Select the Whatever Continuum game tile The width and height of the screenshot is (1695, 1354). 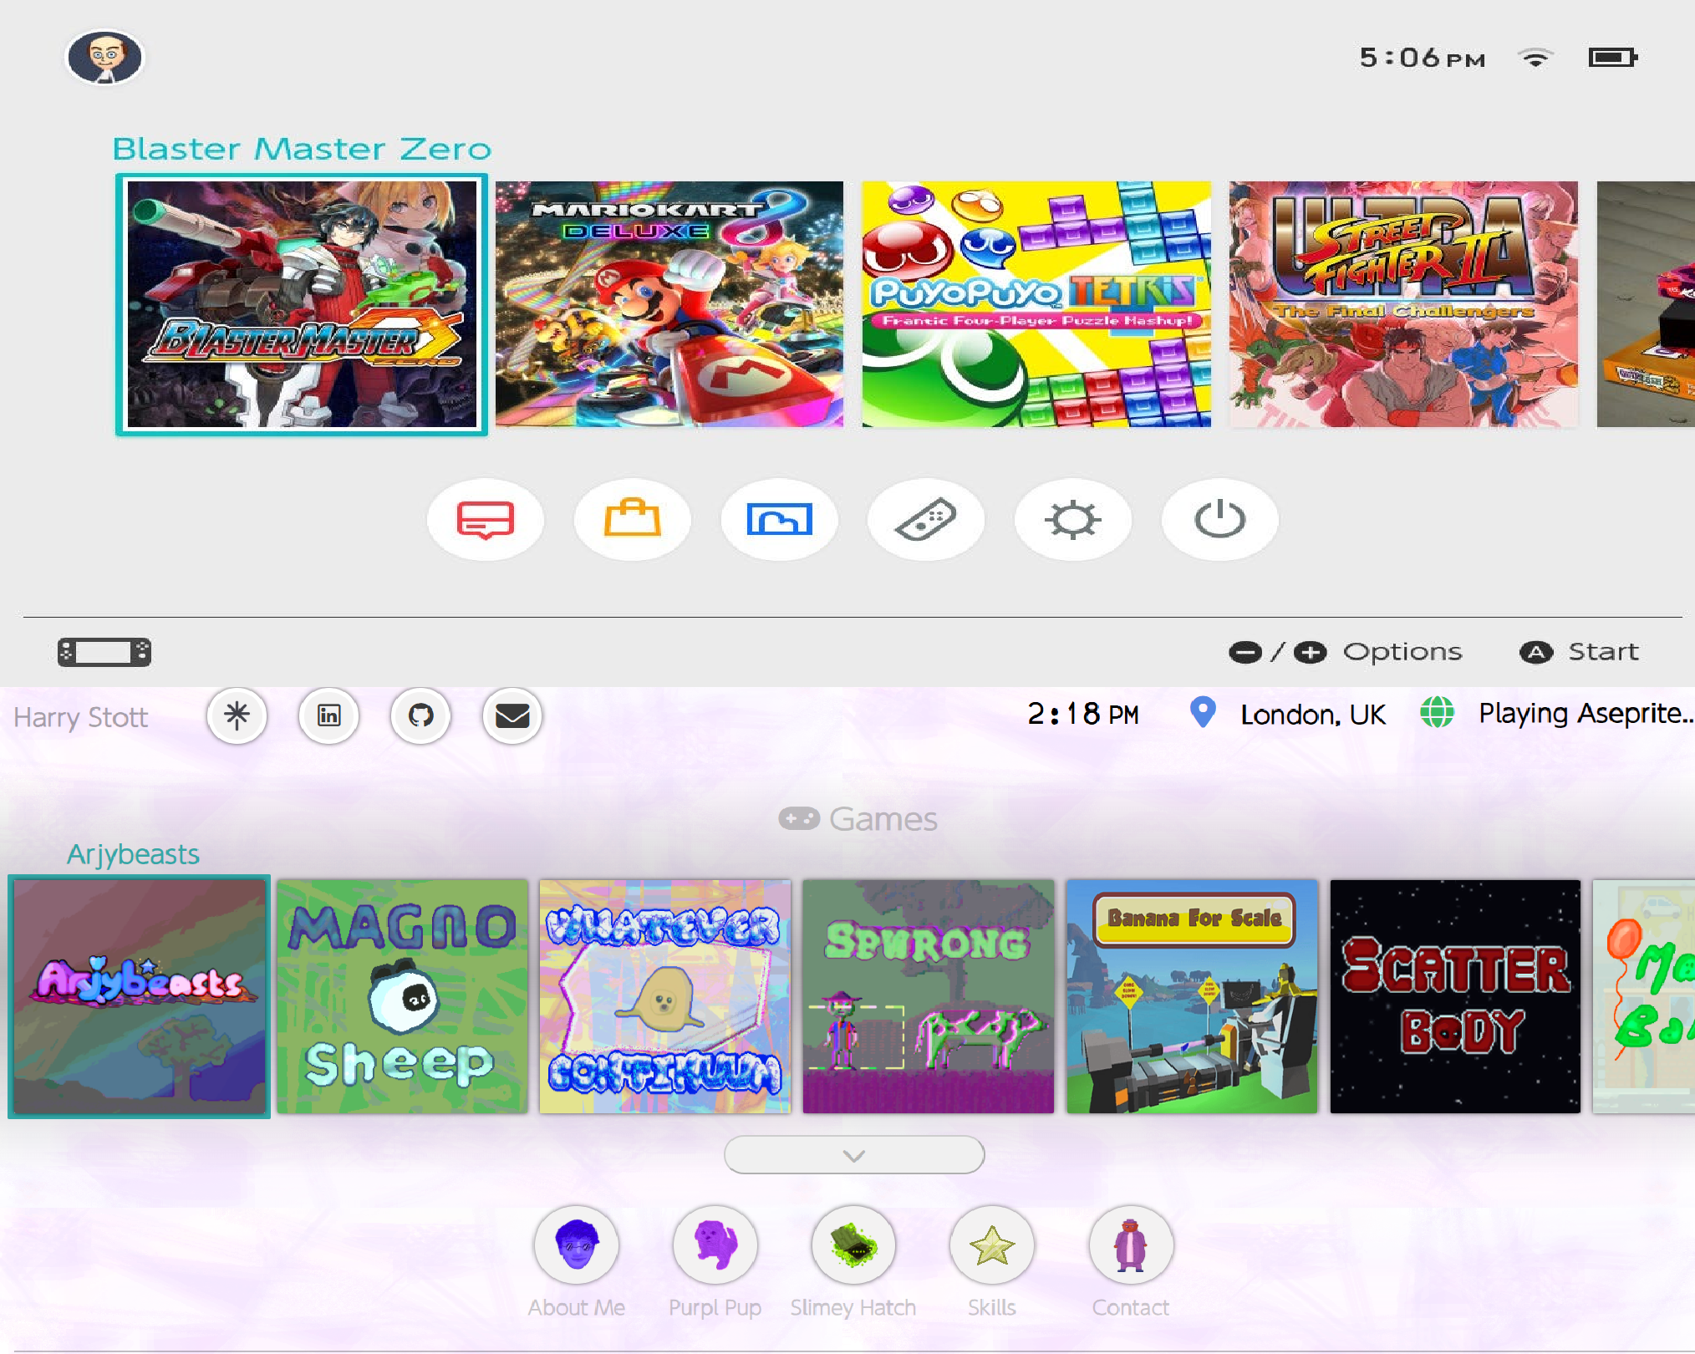tap(665, 996)
